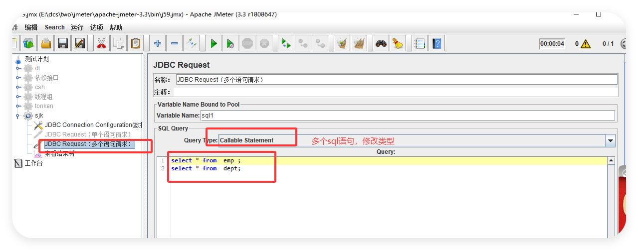The width and height of the screenshot is (638, 250).
Task: Select JDBC Connection Configuration in the tree
Action: tap(93, 125)
